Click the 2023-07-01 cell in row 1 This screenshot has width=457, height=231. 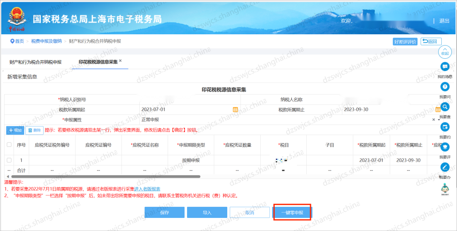click(x=372, y=160)
